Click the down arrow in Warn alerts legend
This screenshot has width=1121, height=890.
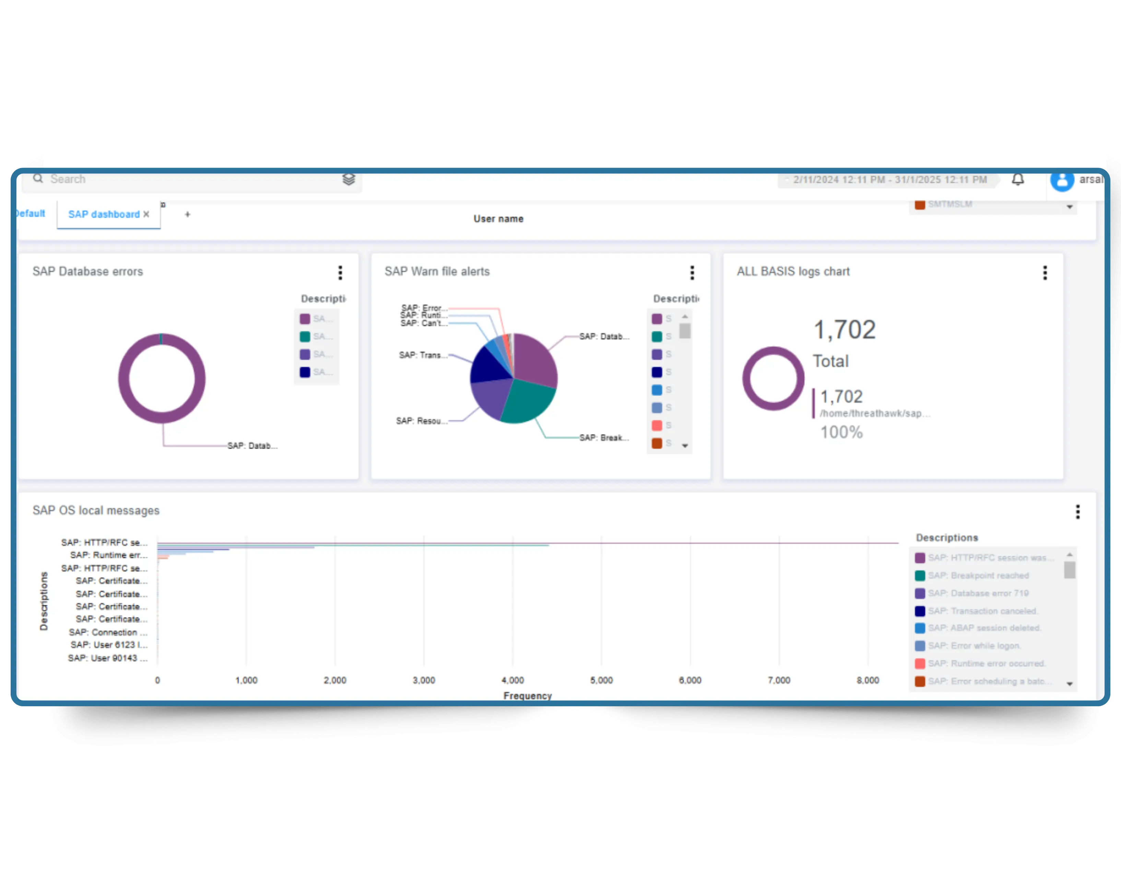pyautogui.click(x=685, y=446)
